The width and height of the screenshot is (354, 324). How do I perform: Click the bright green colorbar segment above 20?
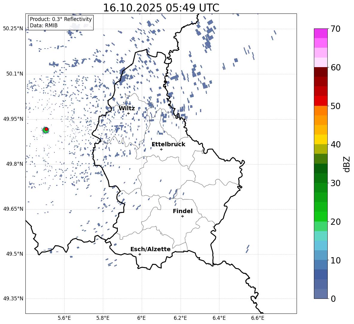click(x=321, y=217)
